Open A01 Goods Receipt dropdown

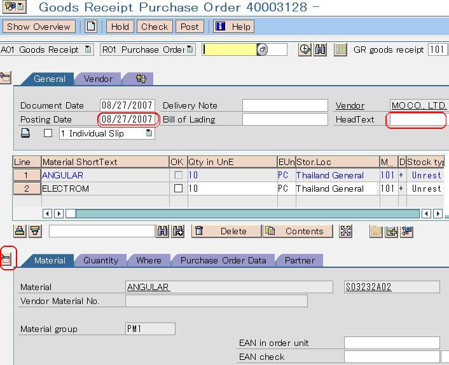pyautogui.click(x=88, y=50)
